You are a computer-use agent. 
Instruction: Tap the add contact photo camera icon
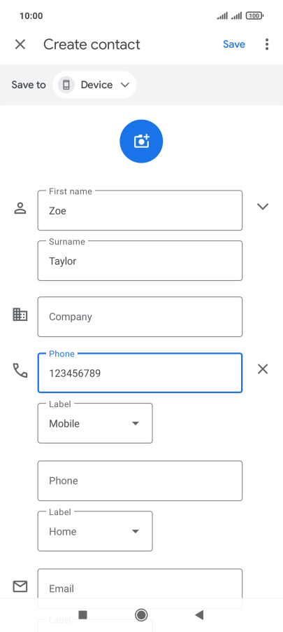141,141
